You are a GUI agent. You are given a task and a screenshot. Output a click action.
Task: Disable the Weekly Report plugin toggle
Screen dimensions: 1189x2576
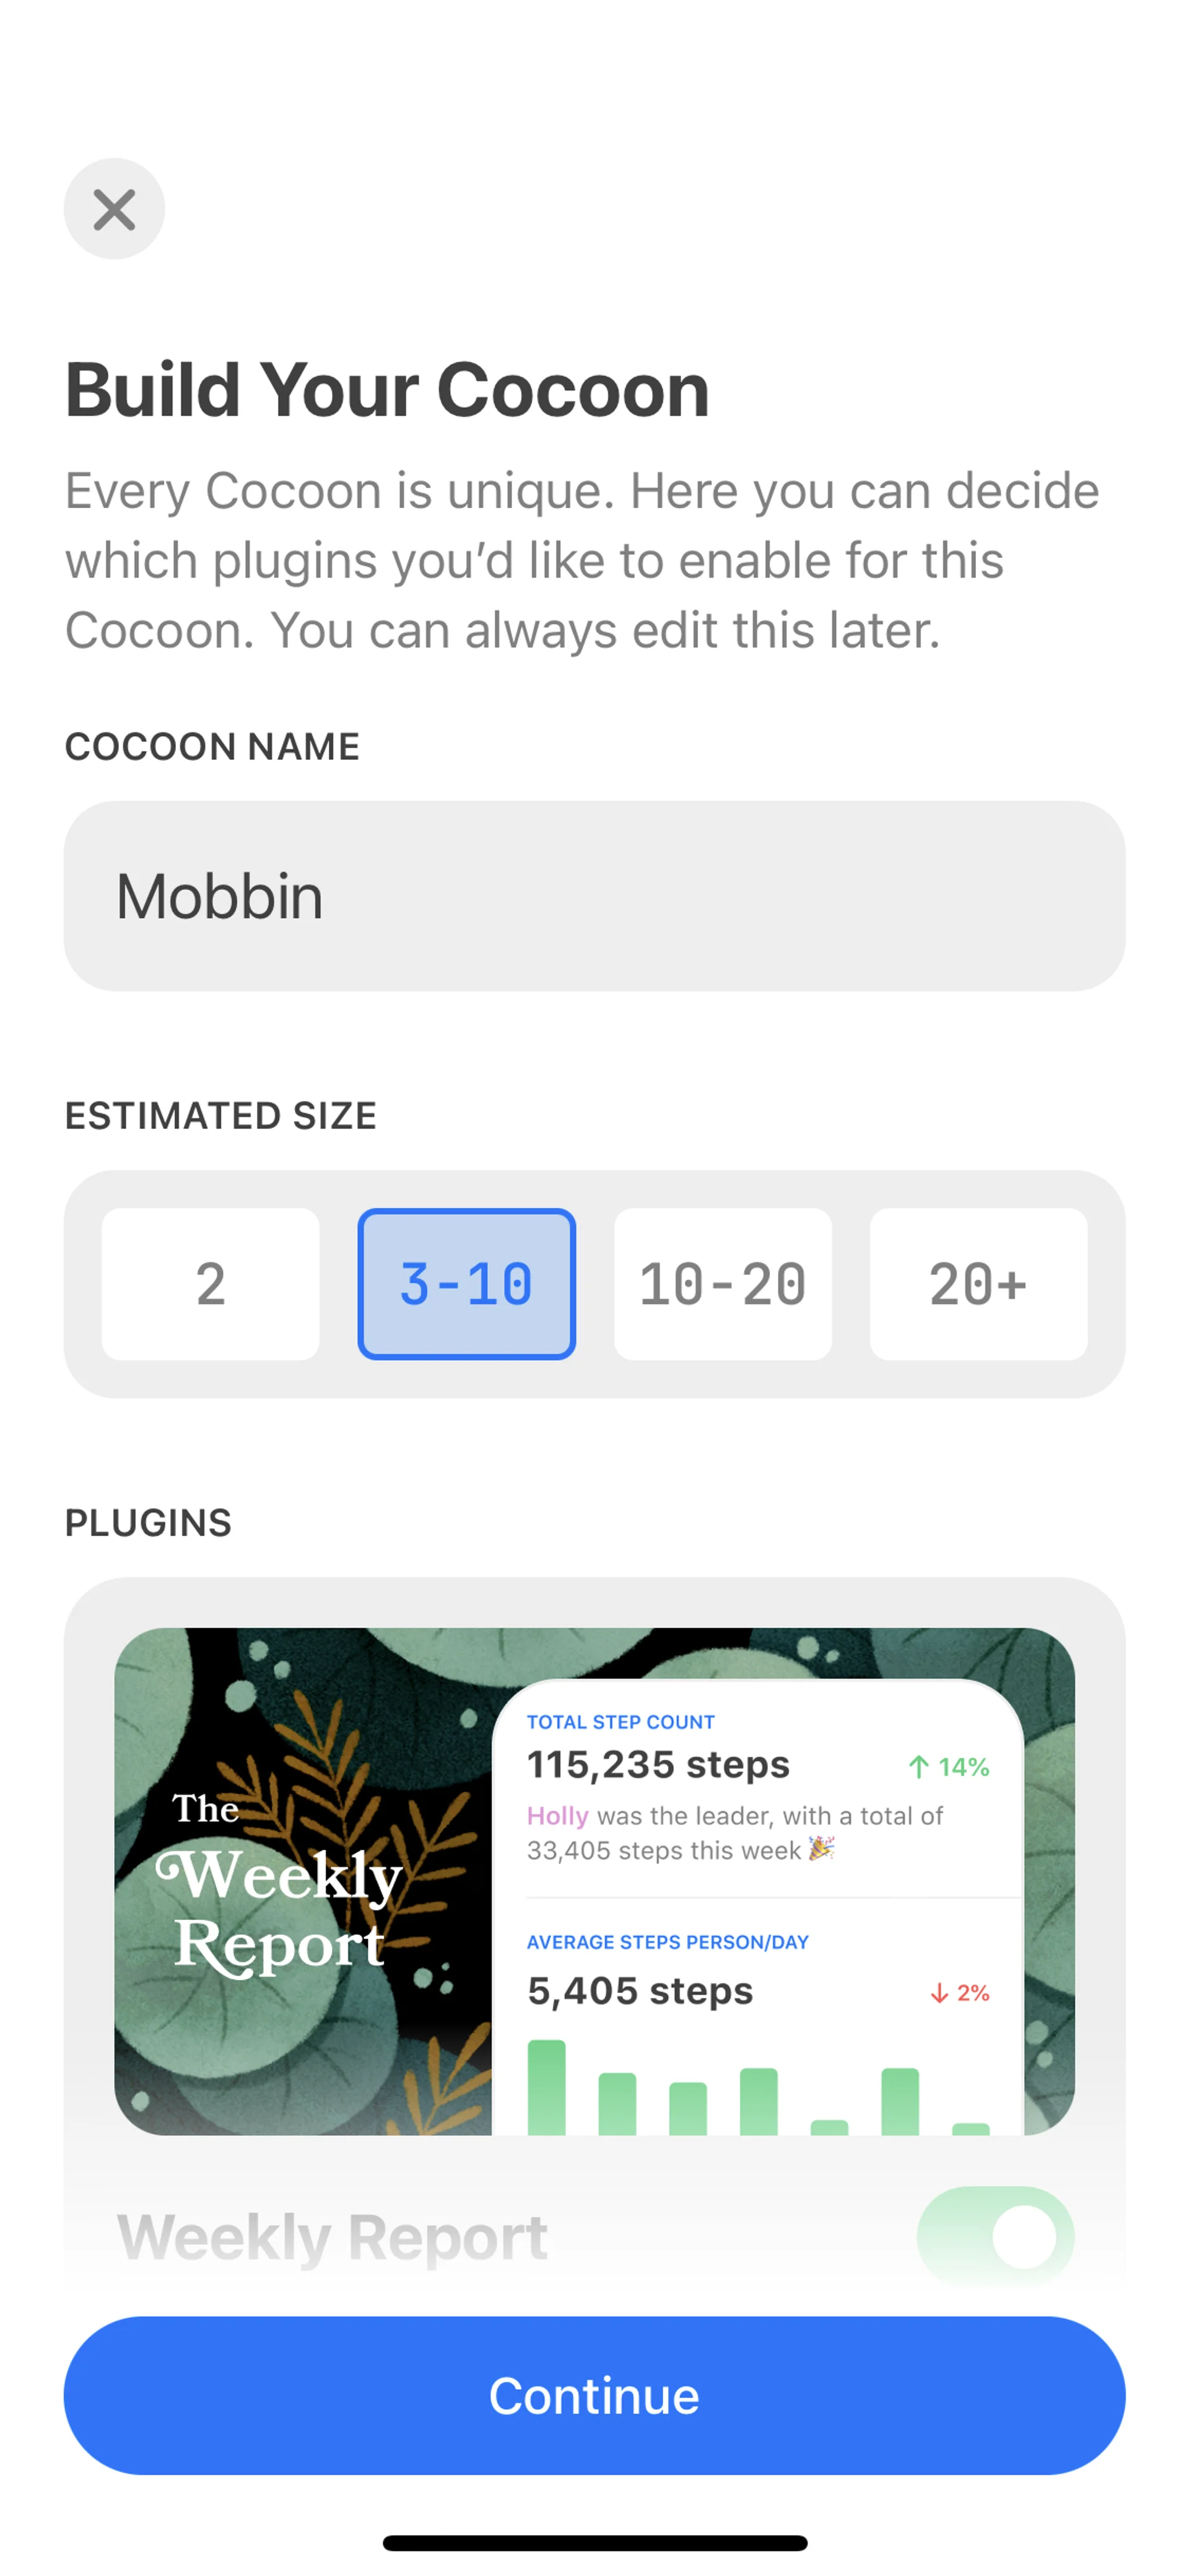click(x=994, y=2236)
